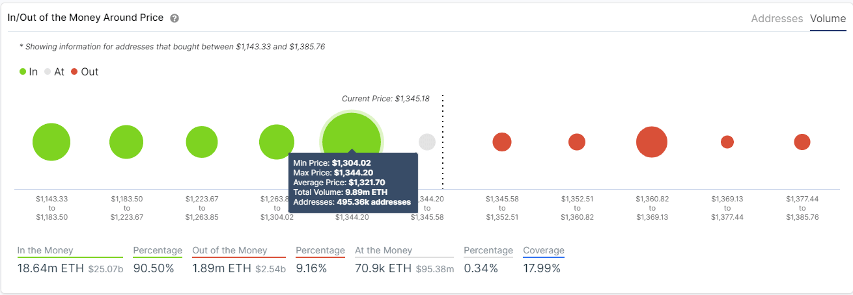The width and height of the screenshot is (853, 295).
Task: Click the Coverage label
Action: [543, 250]
